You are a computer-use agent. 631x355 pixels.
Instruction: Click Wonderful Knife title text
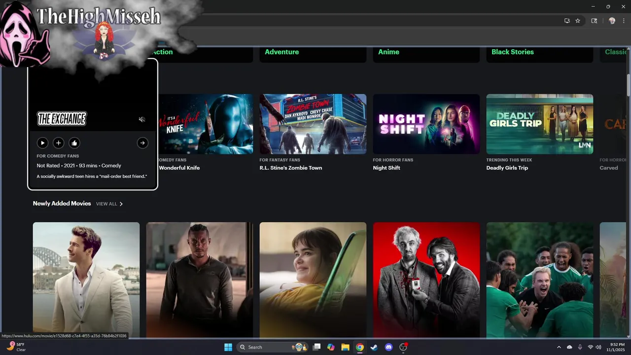click(x=179, y=168)
